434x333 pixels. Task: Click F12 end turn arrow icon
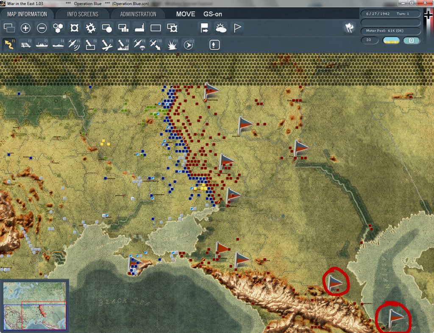pyautogui.click(x=189, y=44)
